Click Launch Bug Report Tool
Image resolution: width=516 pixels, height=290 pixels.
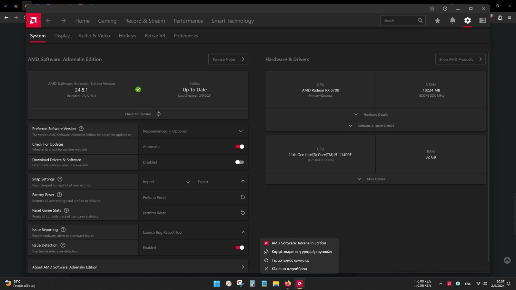coord(163,232)
